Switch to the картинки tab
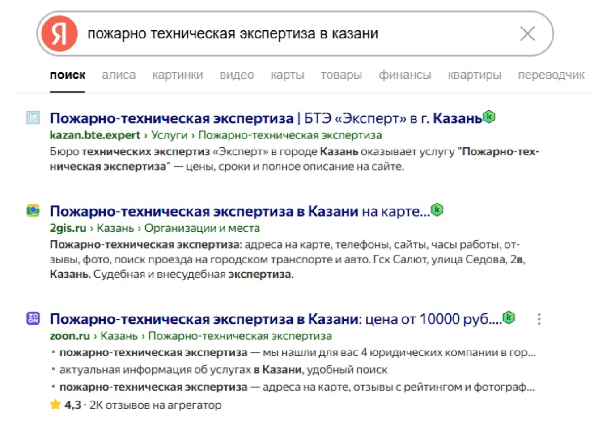 point(178,75)
